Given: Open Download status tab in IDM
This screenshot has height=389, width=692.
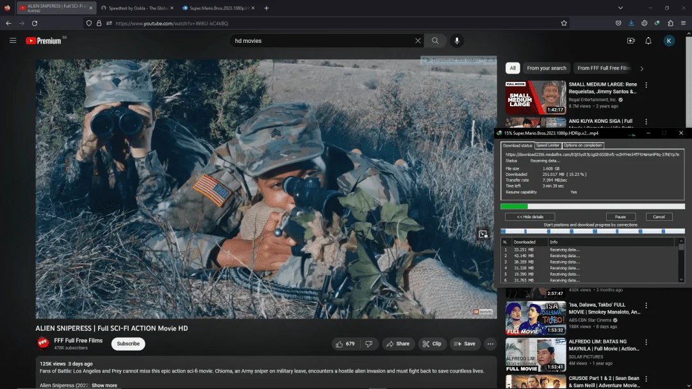Looking at the screenshot, I should coord(517,145).
